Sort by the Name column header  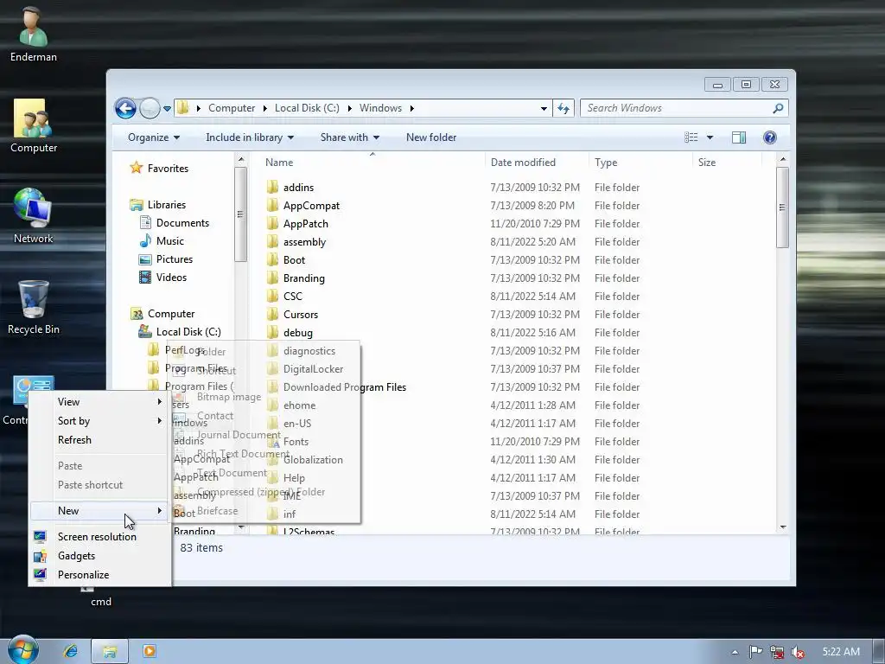point(372,162)
